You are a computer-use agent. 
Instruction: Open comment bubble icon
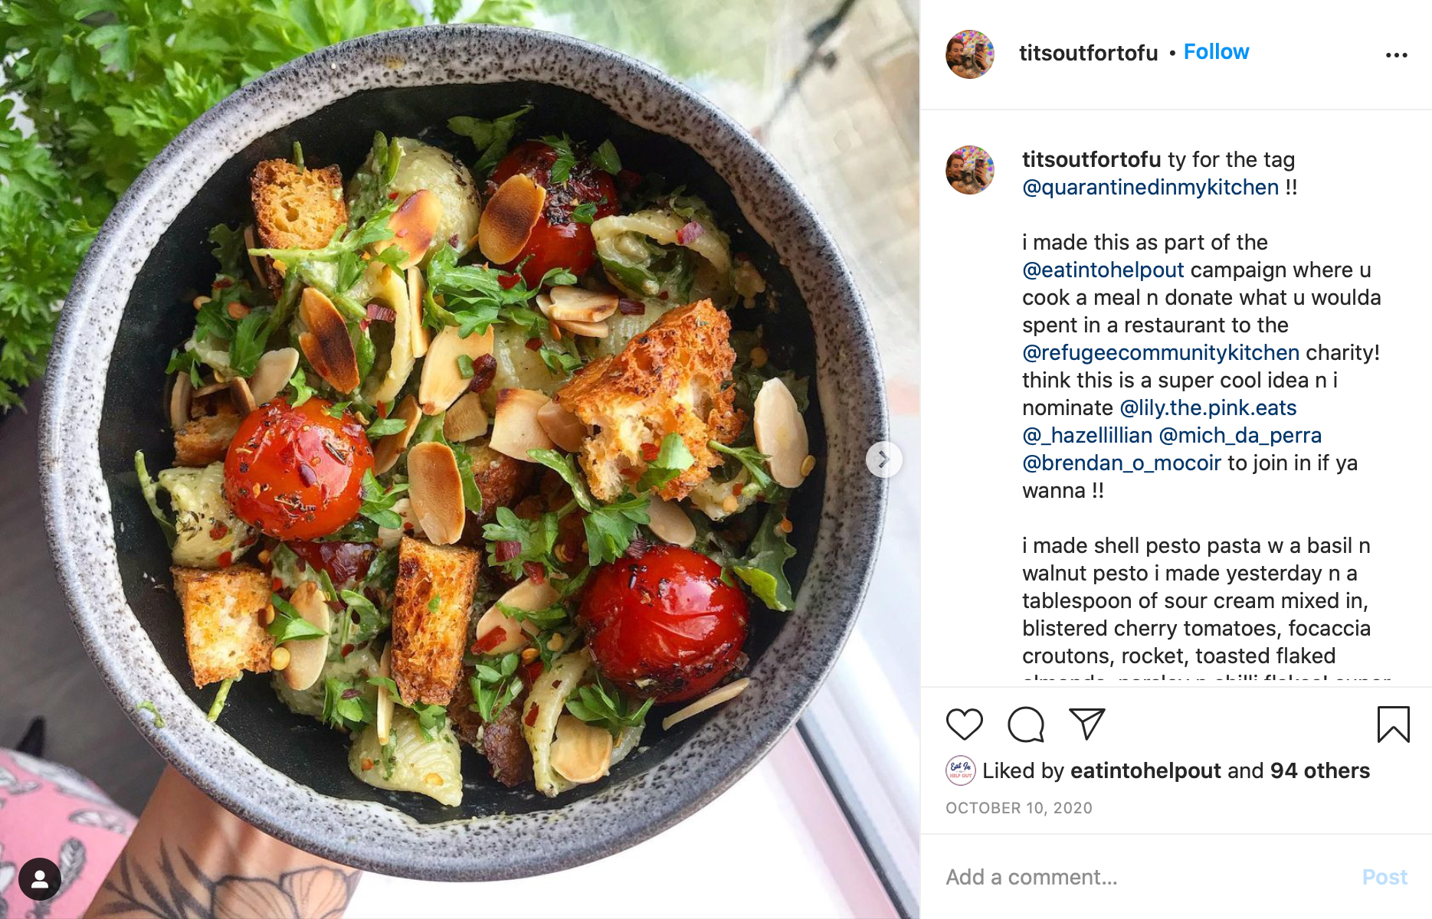tap(1026, 724)
